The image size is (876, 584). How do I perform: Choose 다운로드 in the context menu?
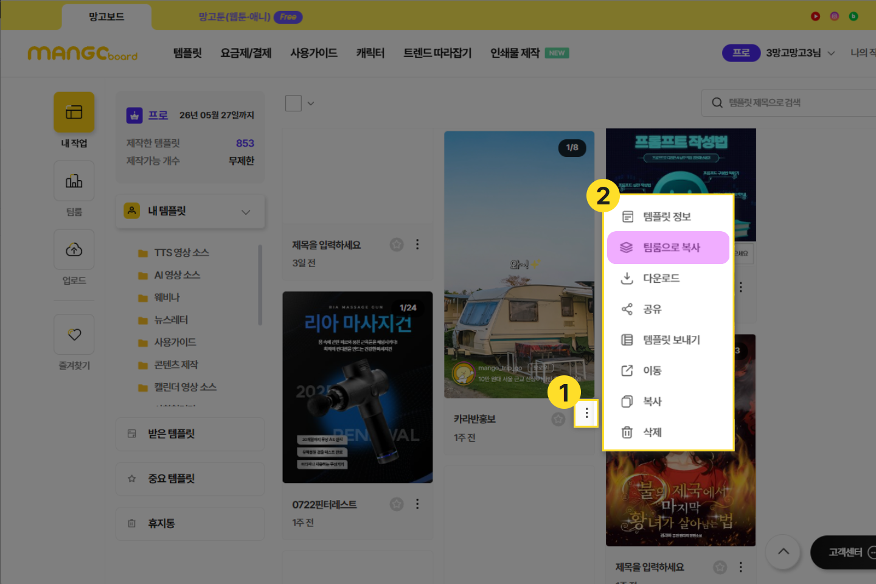[x=661, y=279]
